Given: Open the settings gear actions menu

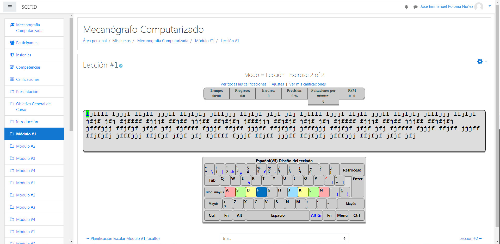Looking at the screenshot, I should pos(482,62).
